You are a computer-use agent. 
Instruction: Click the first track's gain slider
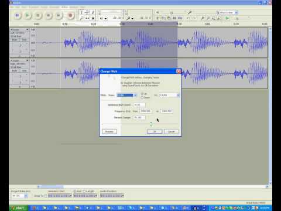(x=20, y=45)
